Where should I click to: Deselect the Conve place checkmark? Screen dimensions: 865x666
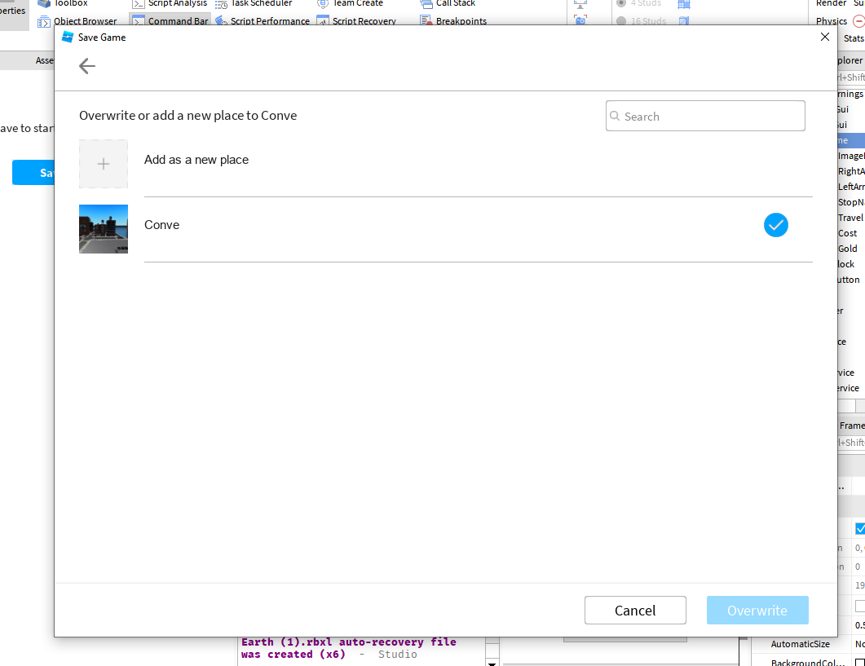(775, 225)
